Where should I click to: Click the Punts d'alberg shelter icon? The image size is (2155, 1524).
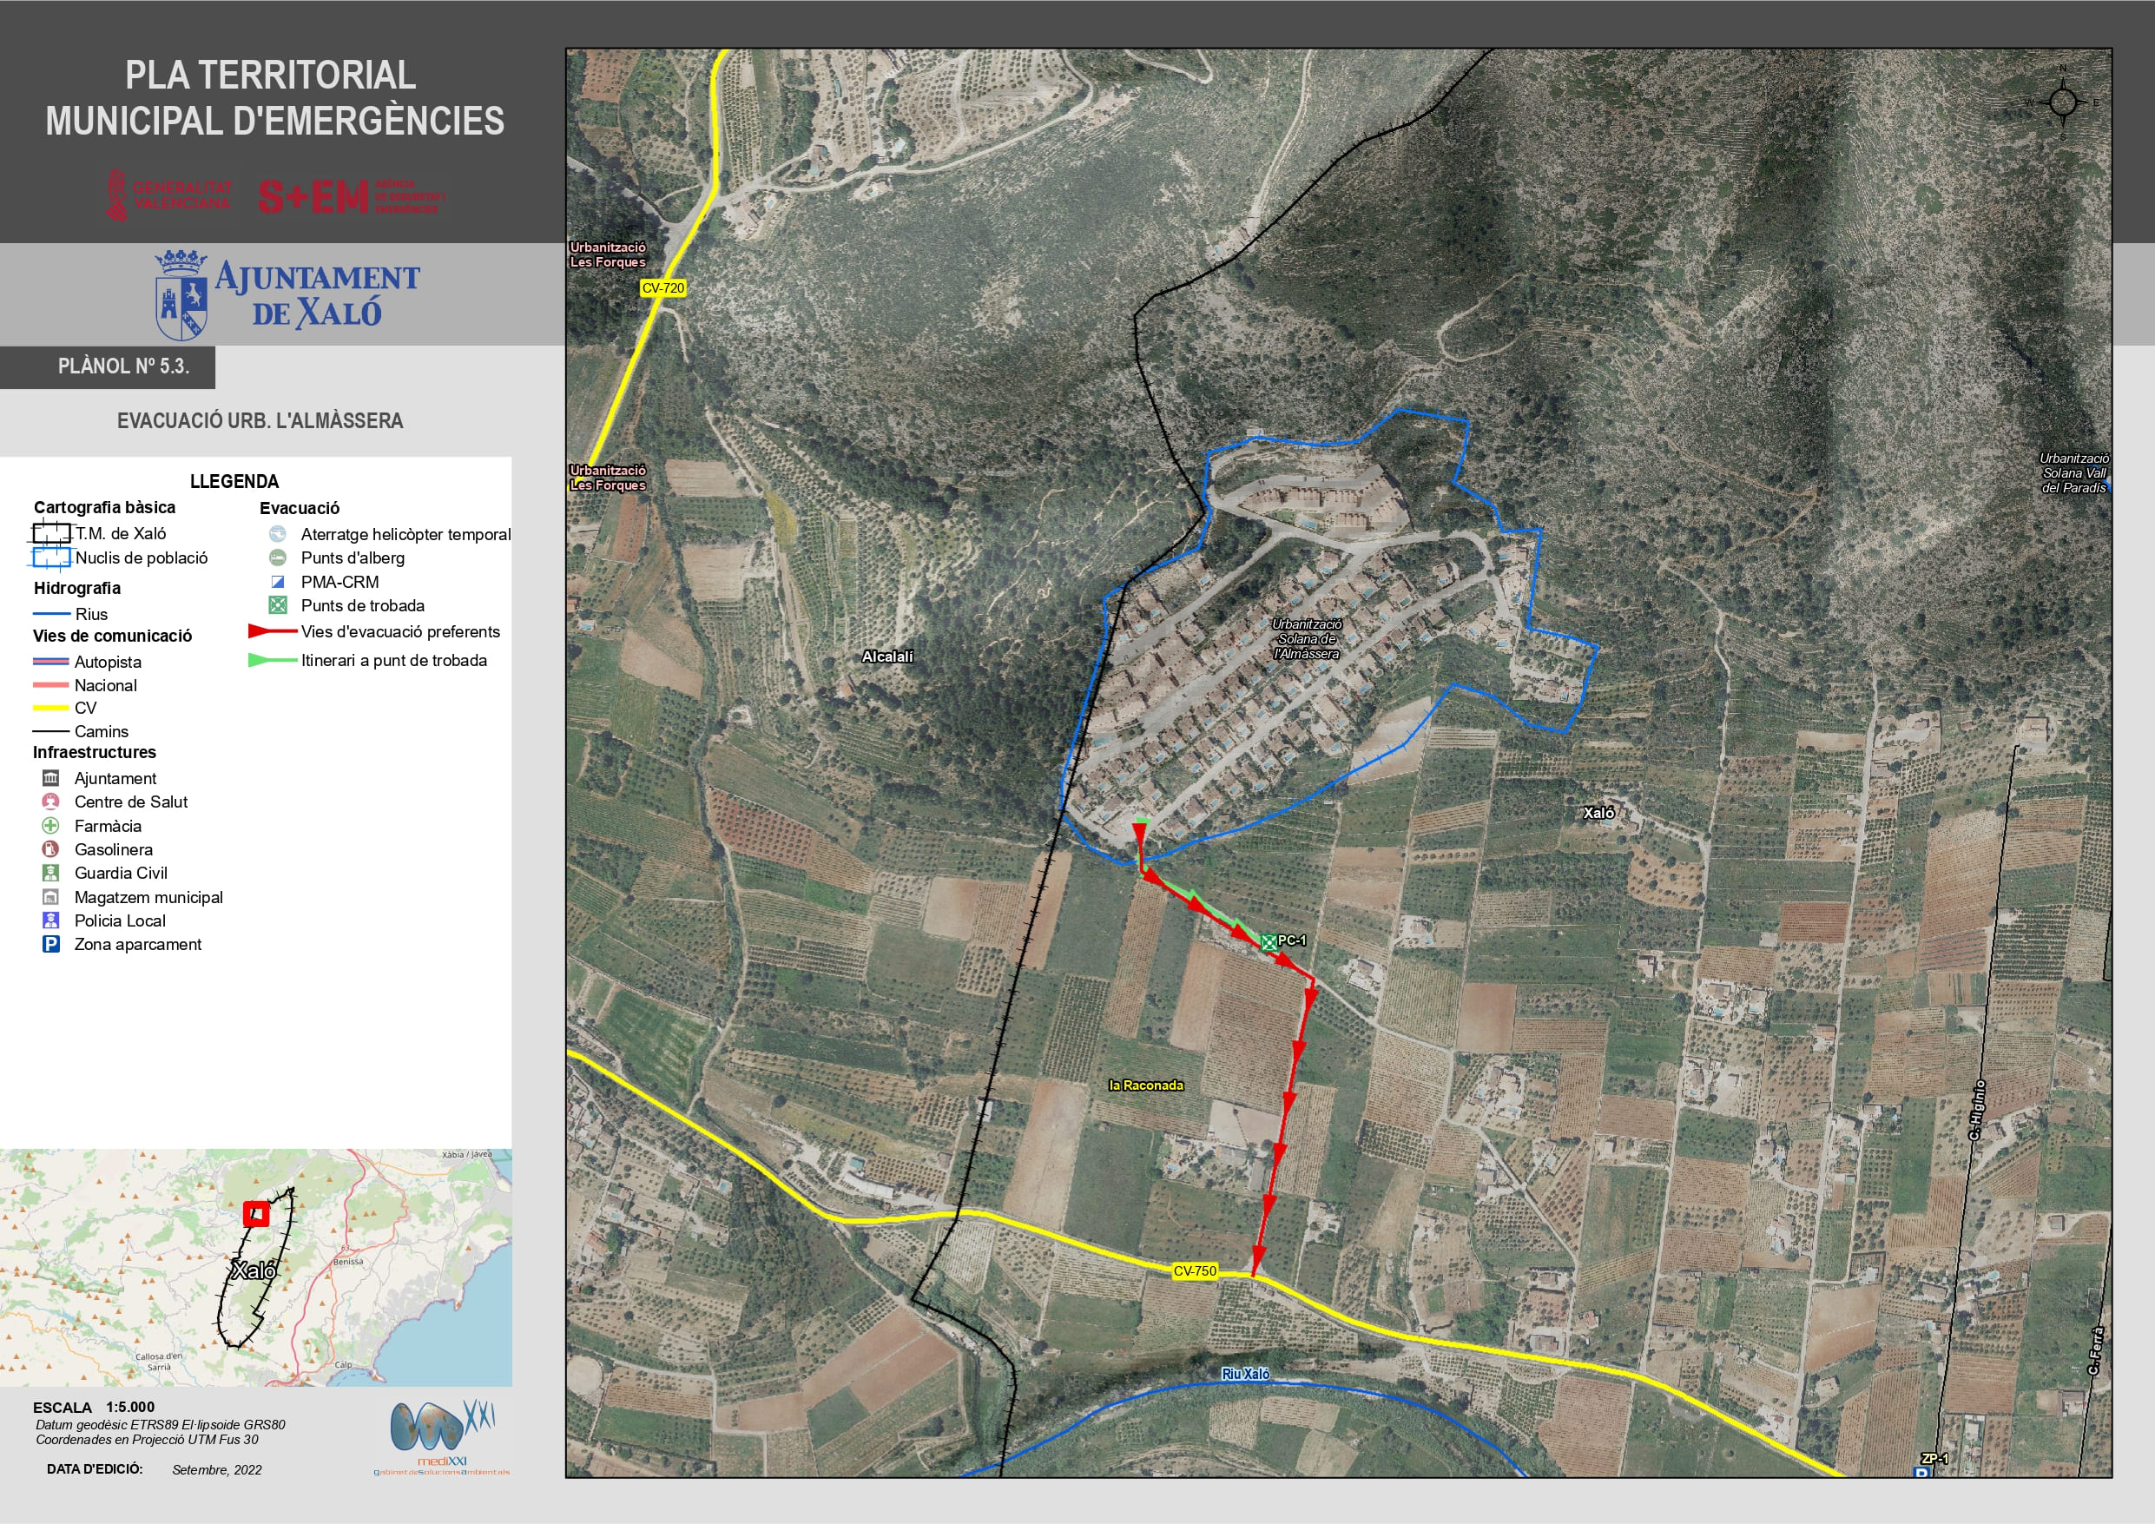click(x=278, y=557)
